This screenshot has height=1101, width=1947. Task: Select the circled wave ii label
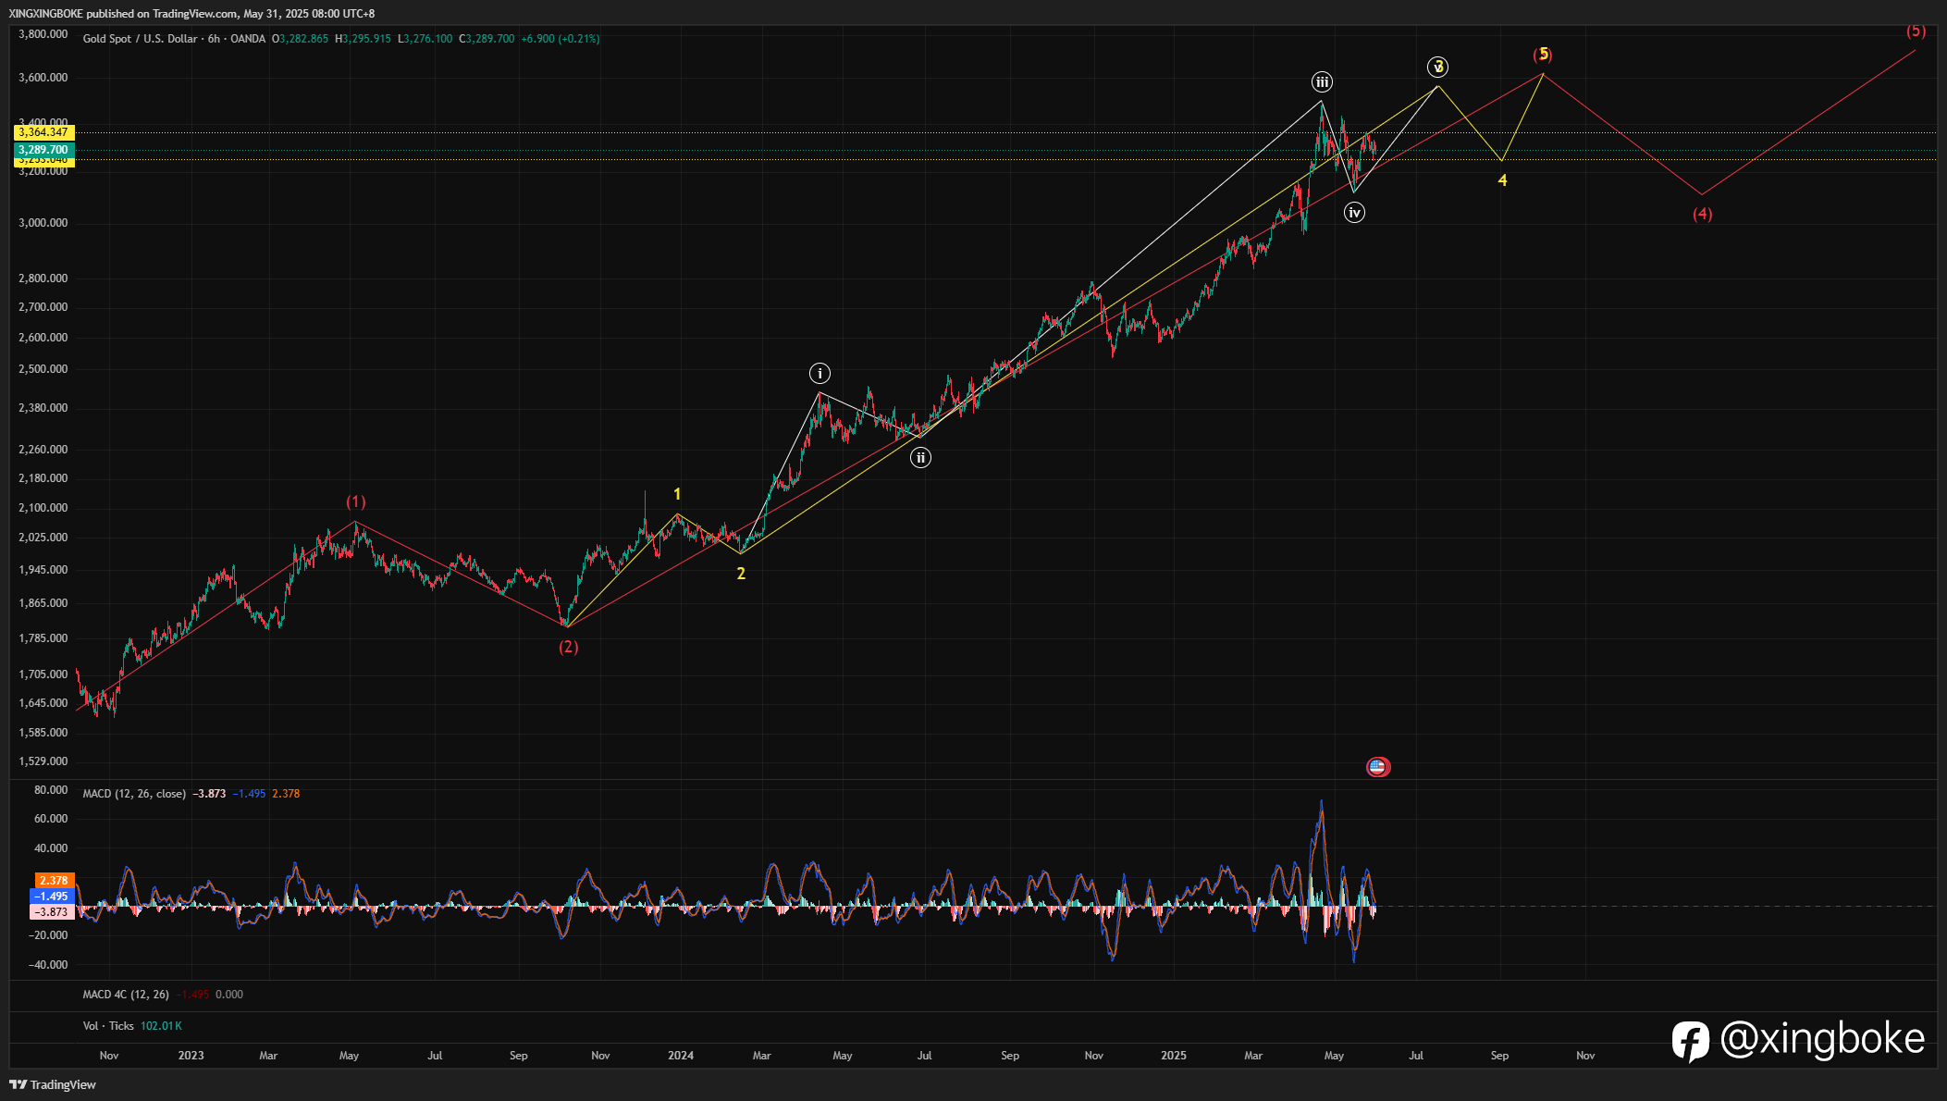click(x=920, y=457)
